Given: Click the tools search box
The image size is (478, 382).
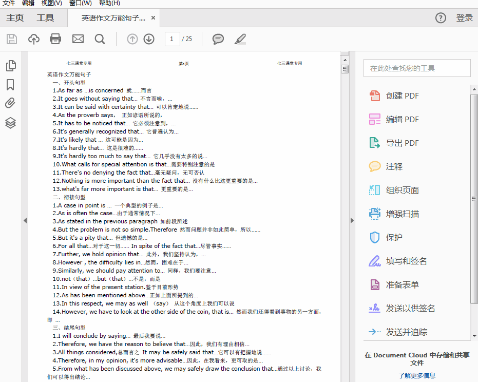Looking at the screenshot, I should tap(416, 68).
